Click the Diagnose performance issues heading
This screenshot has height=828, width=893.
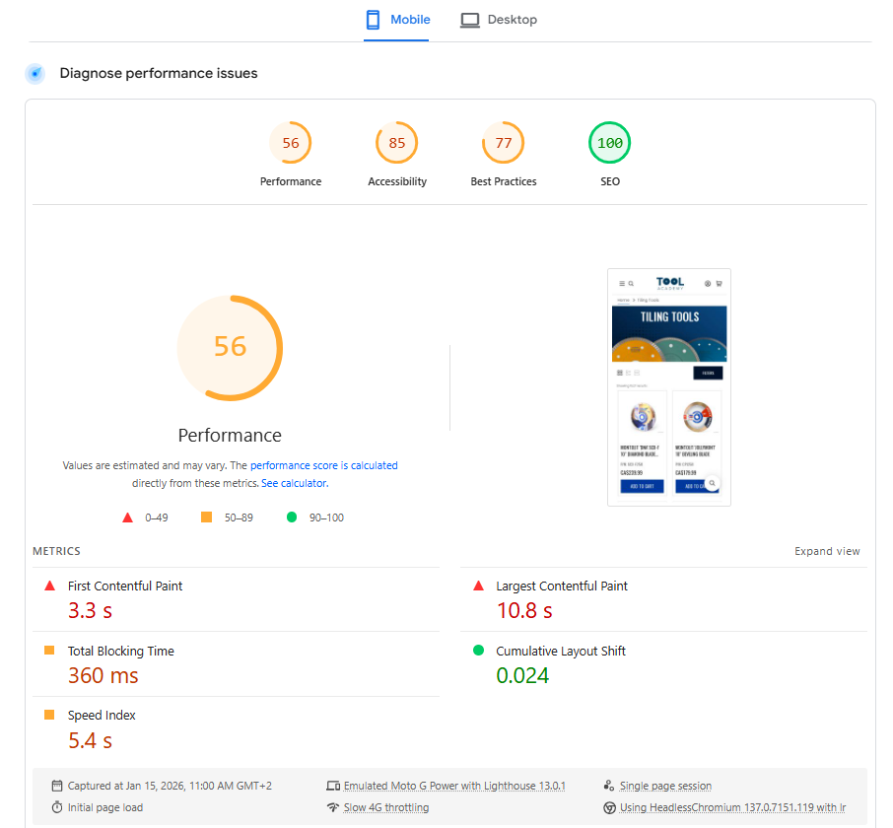click(x=159, y=74)
